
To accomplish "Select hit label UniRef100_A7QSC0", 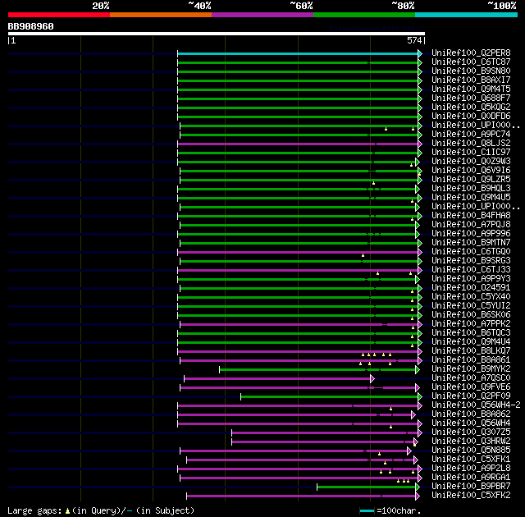I will coord(471,378).
